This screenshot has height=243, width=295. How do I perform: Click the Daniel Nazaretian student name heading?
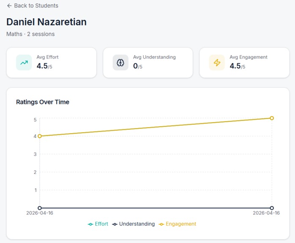47,22
